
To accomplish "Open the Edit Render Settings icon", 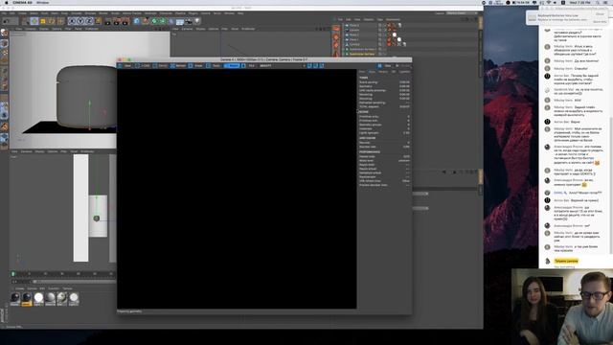I will 125,21.
